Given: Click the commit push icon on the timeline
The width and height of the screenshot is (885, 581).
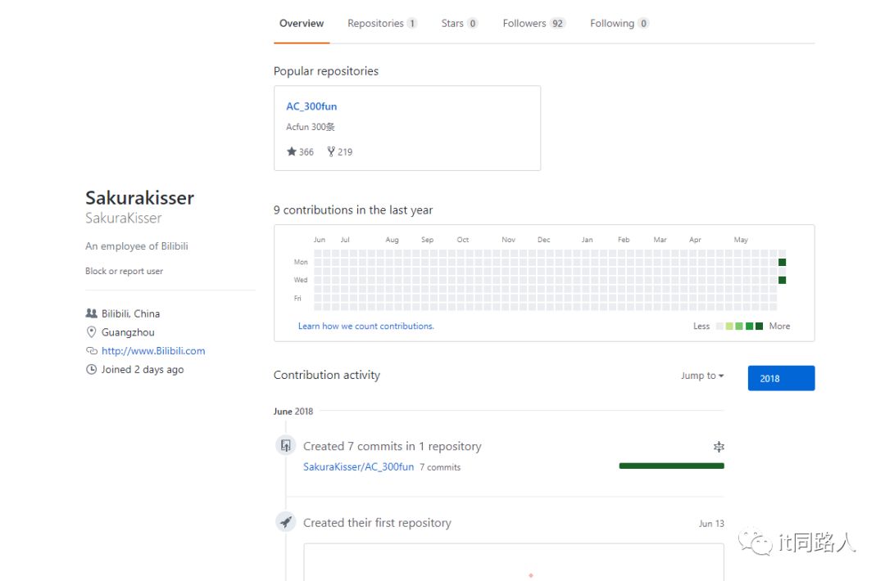Looking at the screenshot, I should coord(286,445).
